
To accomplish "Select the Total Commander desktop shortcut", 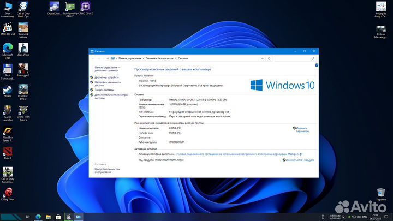I will point(8,72).
